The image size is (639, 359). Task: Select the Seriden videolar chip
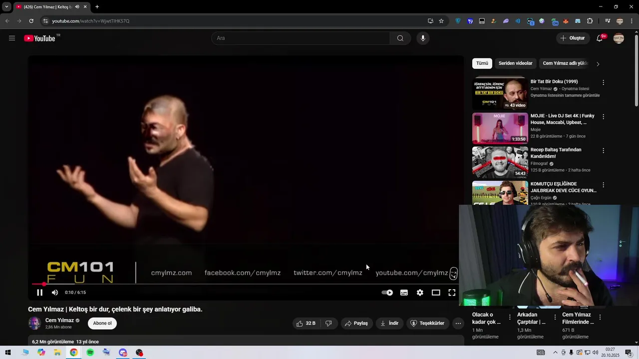tap(515, 63)
